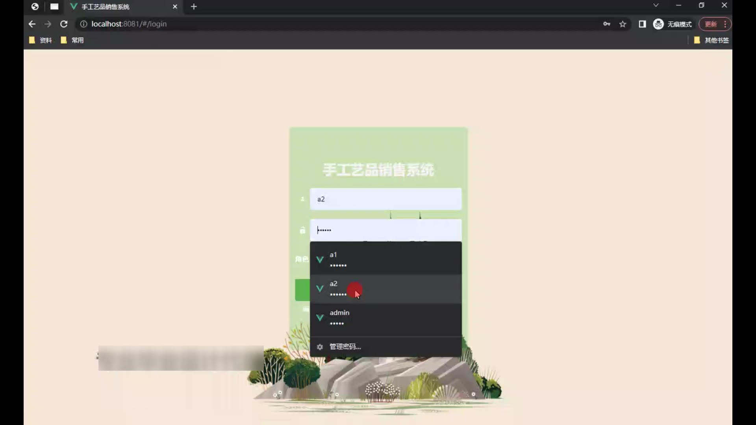
Task: Click the site info icon in address bar
Action: click(x=83, y=24)
